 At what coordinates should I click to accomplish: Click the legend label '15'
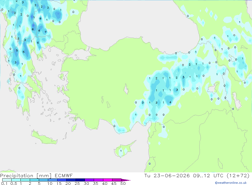click(59, 183)
